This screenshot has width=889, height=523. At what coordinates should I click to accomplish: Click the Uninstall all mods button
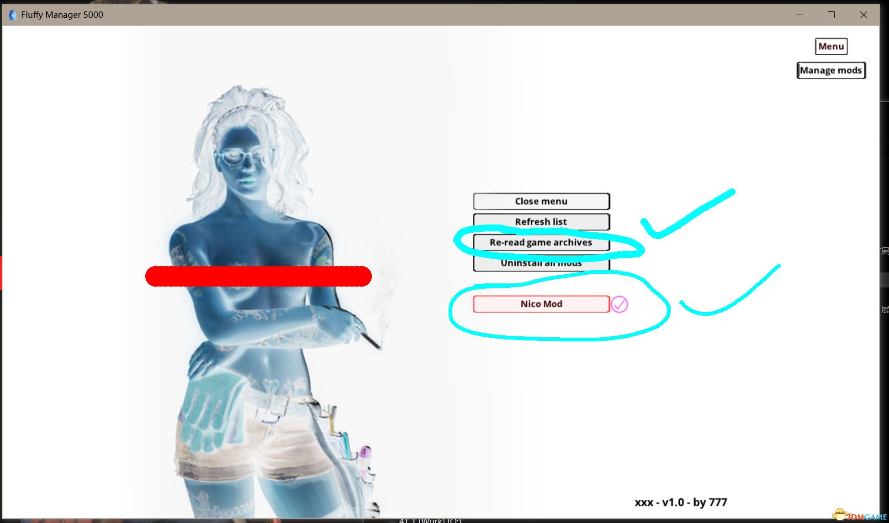pyautogui.click(x=541, y=264)
